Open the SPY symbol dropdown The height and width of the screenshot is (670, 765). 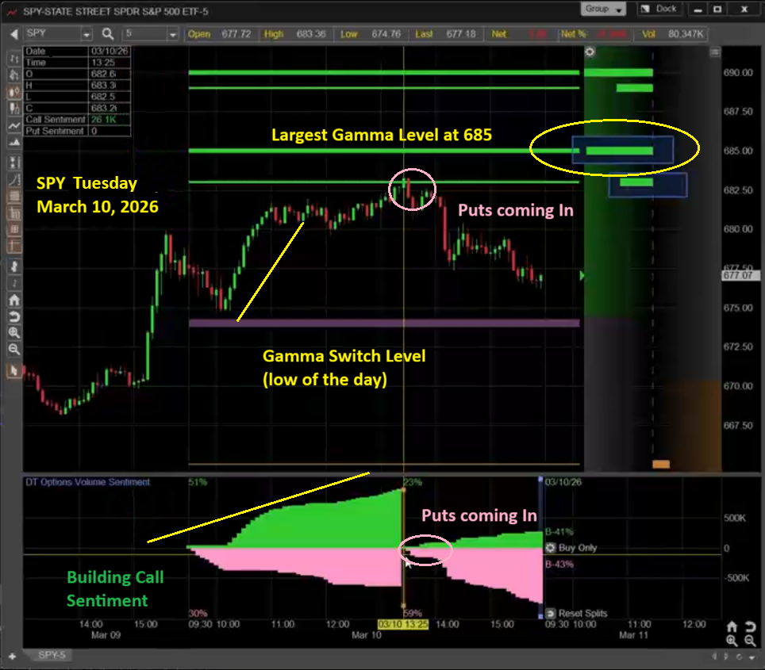86,35
